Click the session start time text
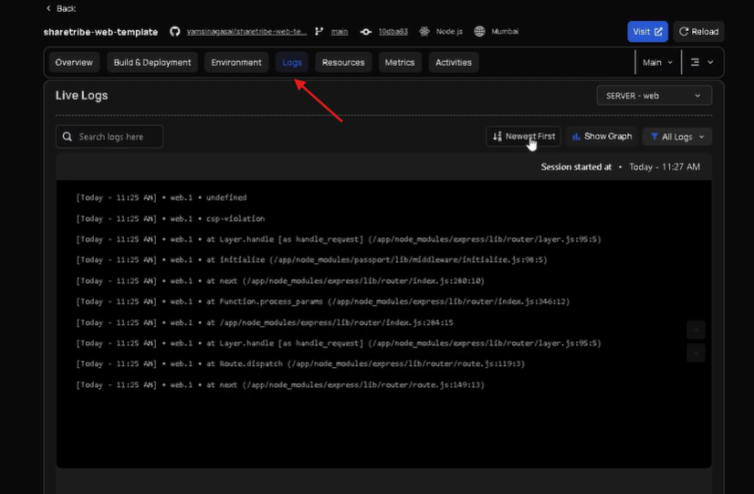 (665, 167)
